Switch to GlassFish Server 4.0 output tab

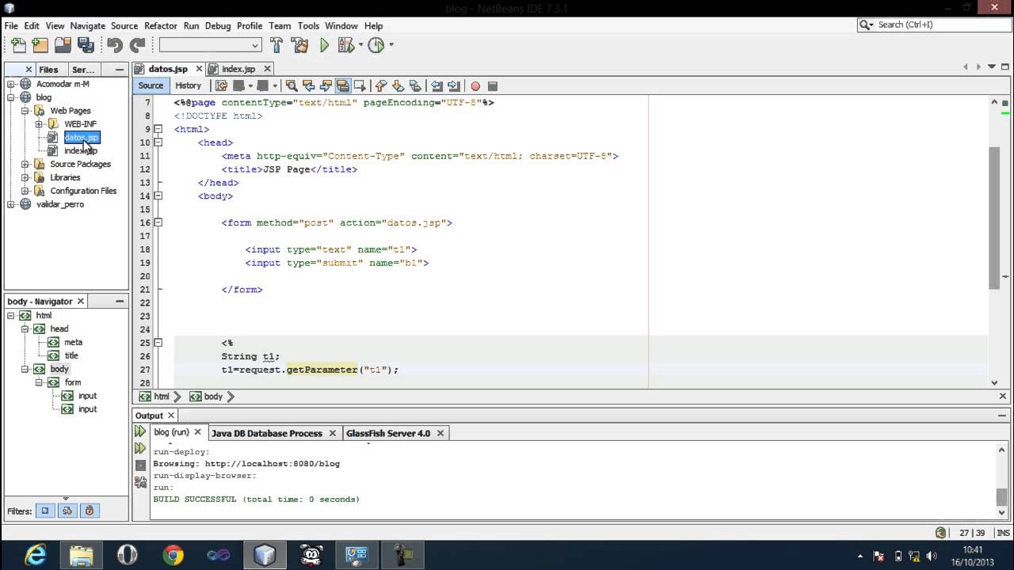pyautogui.click(x=388, y=433)
